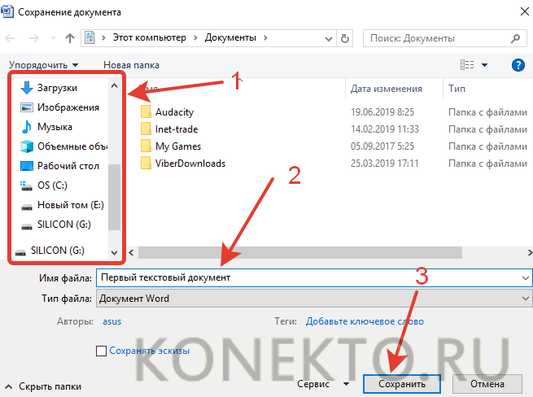Enable the 'Сохранять эскизы' checkbox
Image resolution: width=533 pixels, height=397 pixels.
point(101,351)
